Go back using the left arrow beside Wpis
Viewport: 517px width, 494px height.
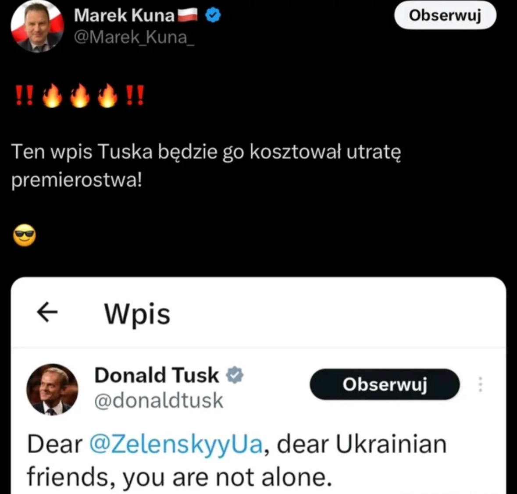(x=47, y=312)
